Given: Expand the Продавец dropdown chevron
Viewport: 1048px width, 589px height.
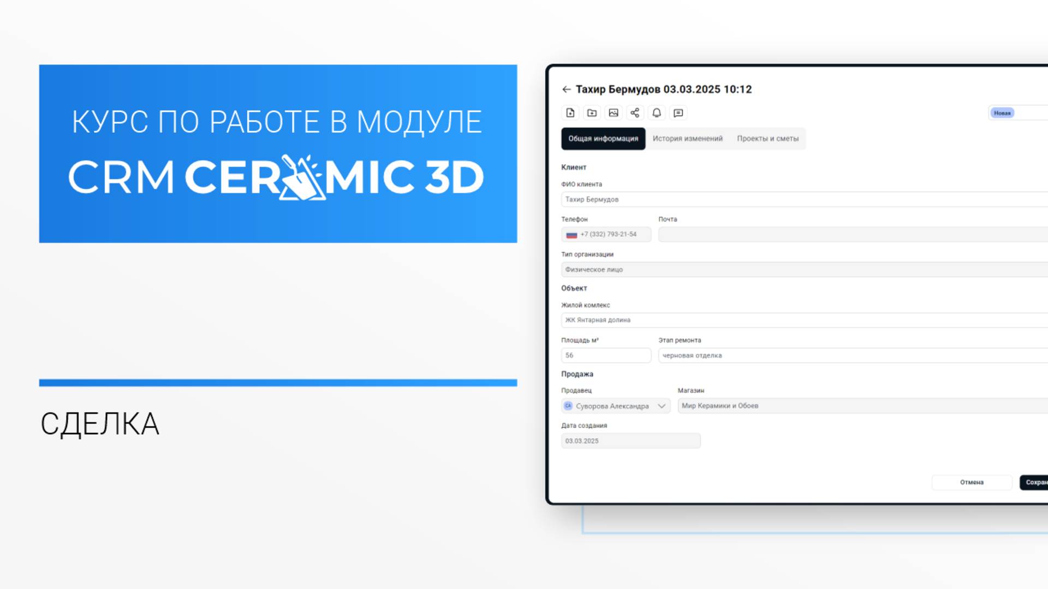Looking at the screenshot, I should 662,406.
